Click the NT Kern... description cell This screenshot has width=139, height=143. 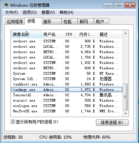(x=109, y=73)
